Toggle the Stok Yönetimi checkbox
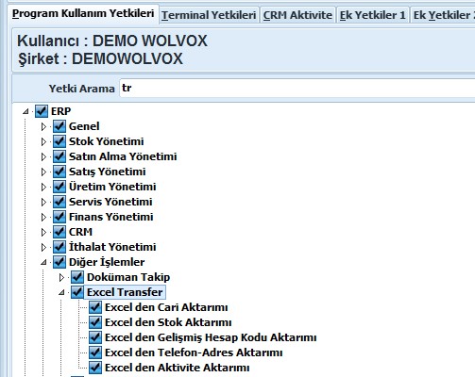475x377 pixels. click(59, 141)
